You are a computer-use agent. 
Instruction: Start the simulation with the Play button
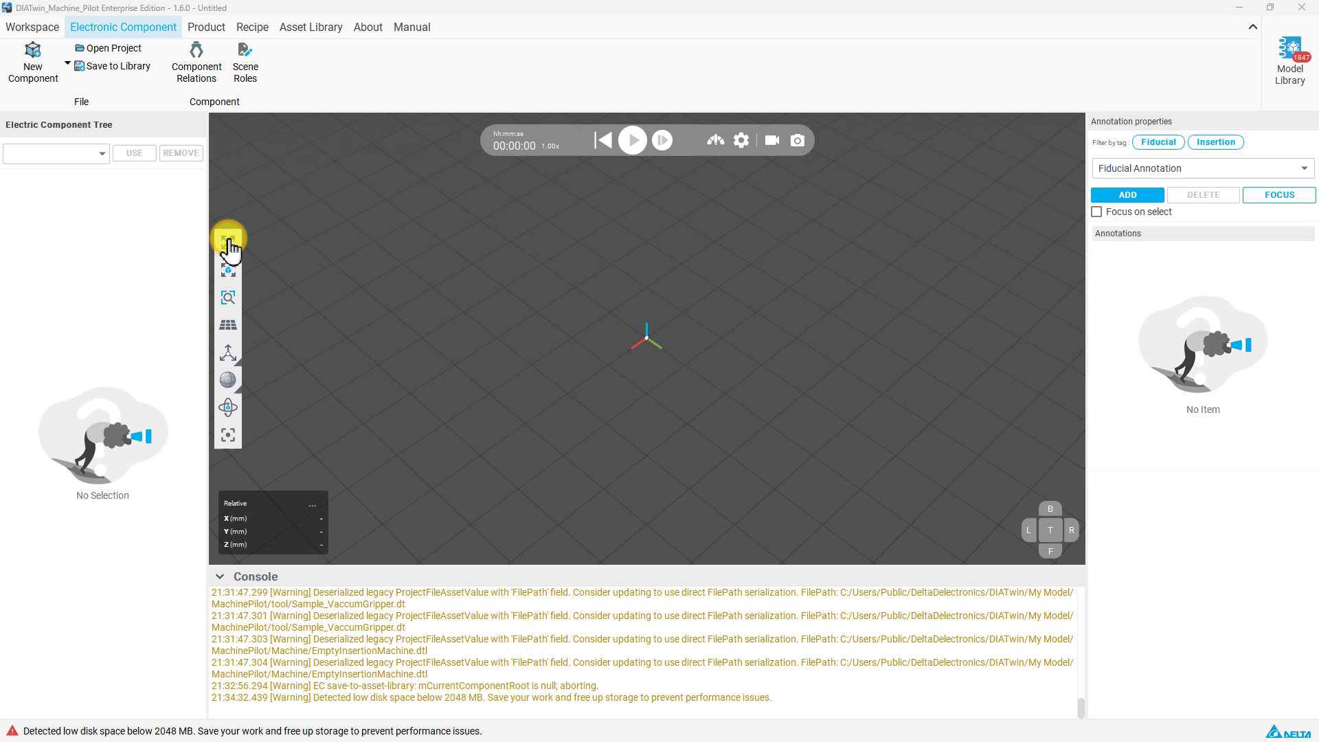click(632, 140)
